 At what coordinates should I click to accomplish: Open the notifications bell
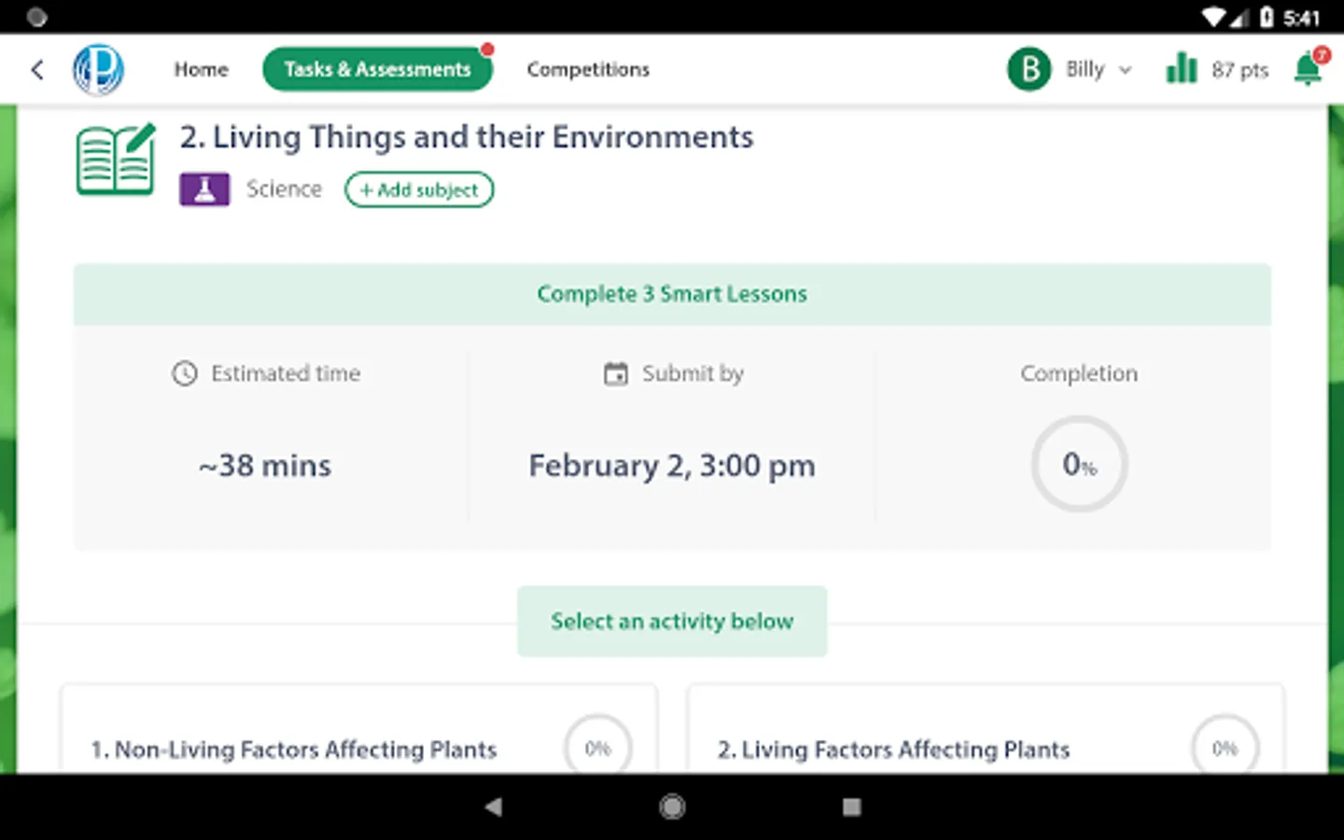(x=1309, y=69)
